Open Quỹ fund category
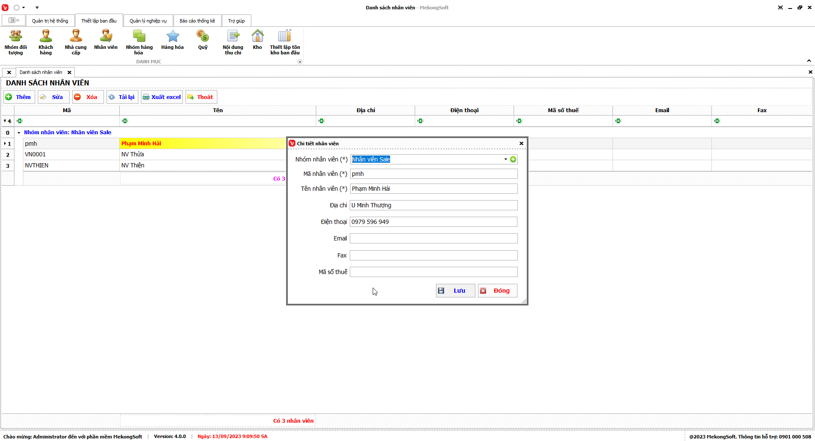The image size is (815, 441). pyautogui.click(x=203, y=40)
